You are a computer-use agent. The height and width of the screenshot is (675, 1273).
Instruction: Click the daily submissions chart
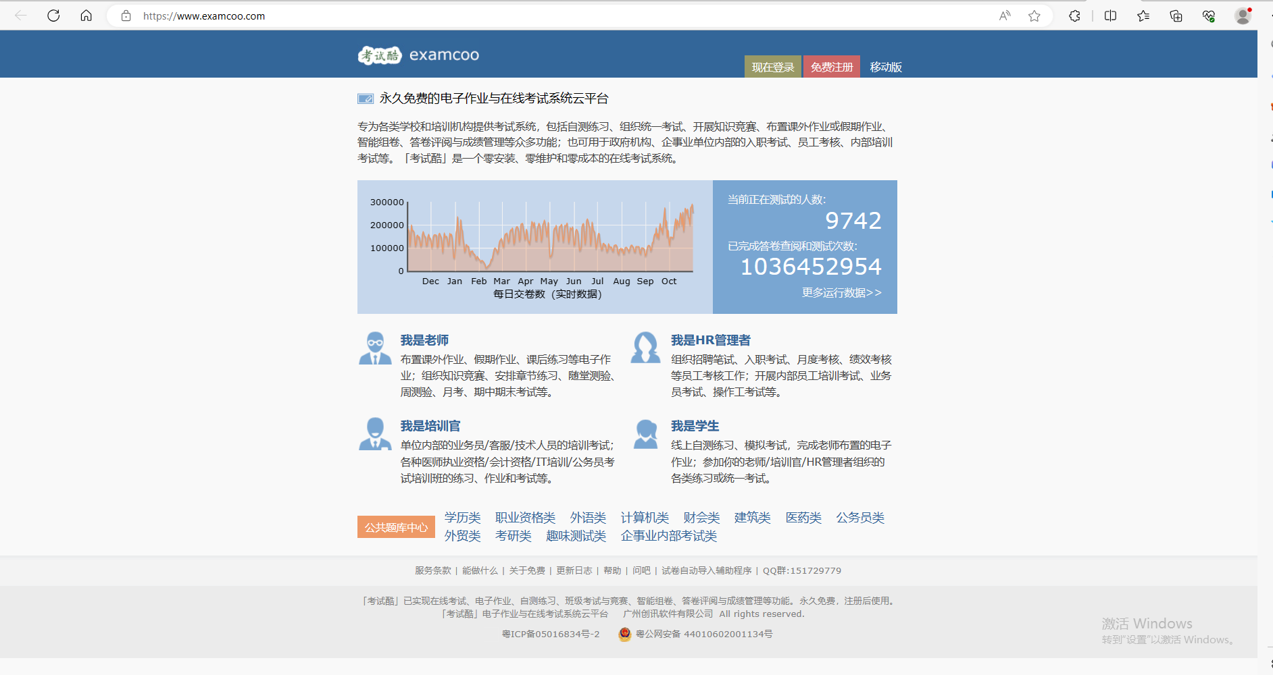click(534, 246)
